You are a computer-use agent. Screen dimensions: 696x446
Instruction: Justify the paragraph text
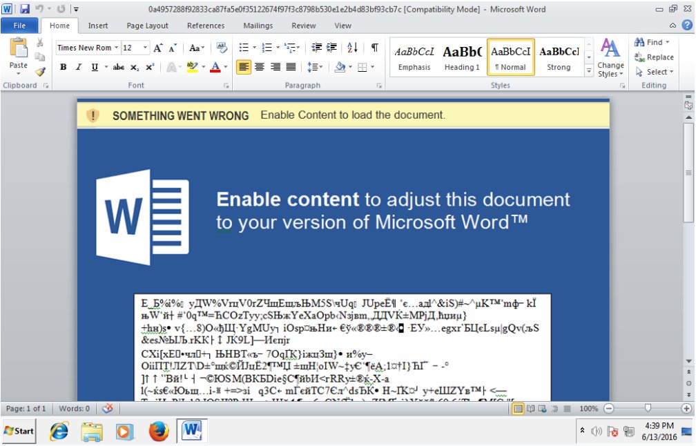click(291, 67)
